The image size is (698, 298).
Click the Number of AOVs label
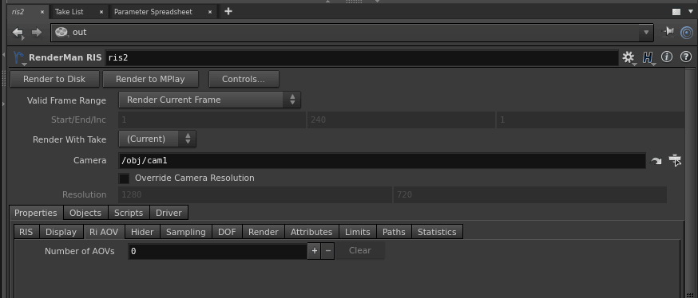tap(80, 251)
